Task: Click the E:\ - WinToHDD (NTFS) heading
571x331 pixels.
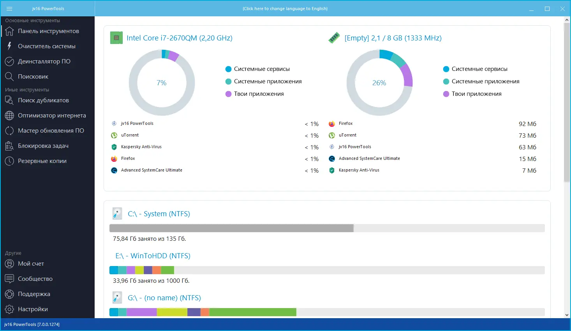Action: pyautogui.click(x=153, y=256)
